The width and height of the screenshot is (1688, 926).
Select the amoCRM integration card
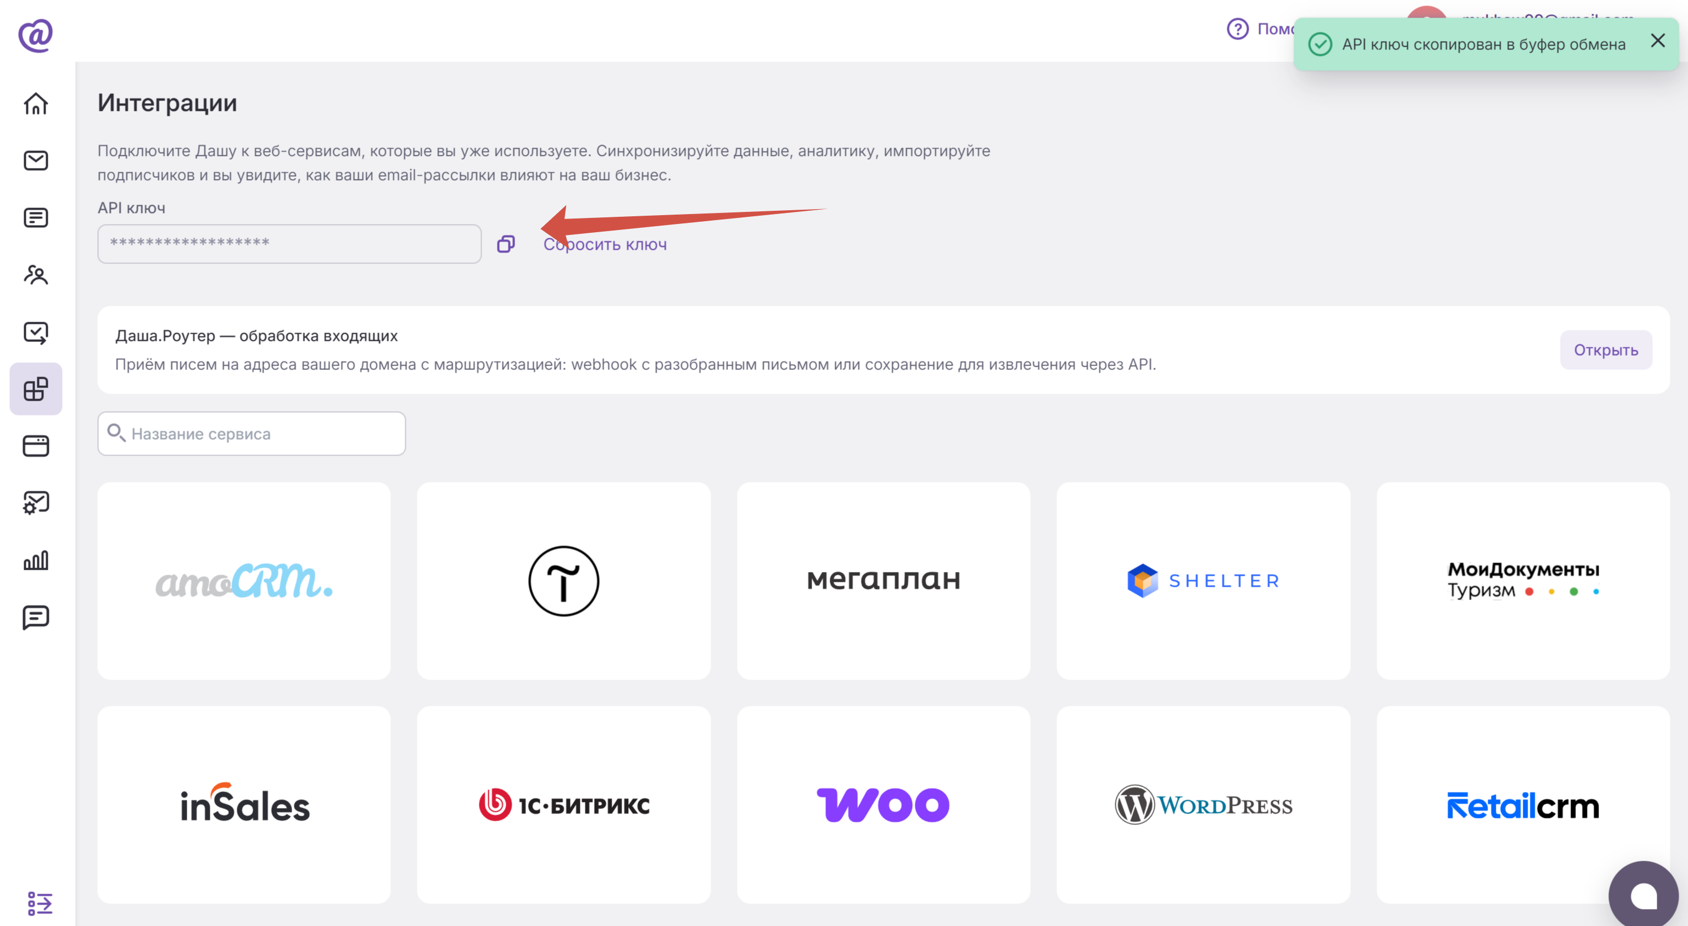pos(244,581)
